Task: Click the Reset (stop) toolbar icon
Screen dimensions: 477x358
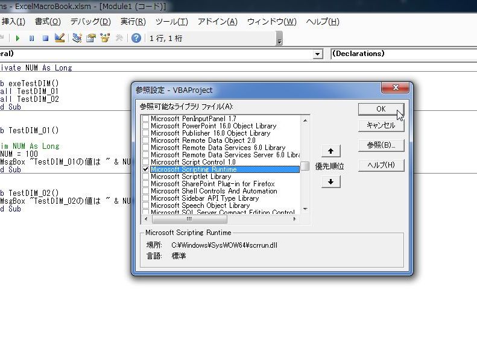Action: click(45, 38)
